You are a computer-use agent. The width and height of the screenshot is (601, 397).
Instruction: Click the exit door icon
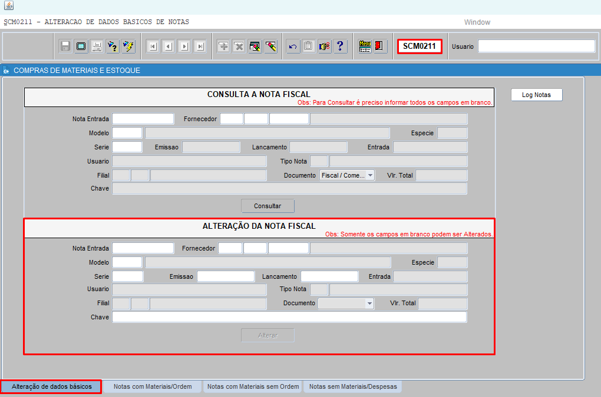(x=380, y=46)
